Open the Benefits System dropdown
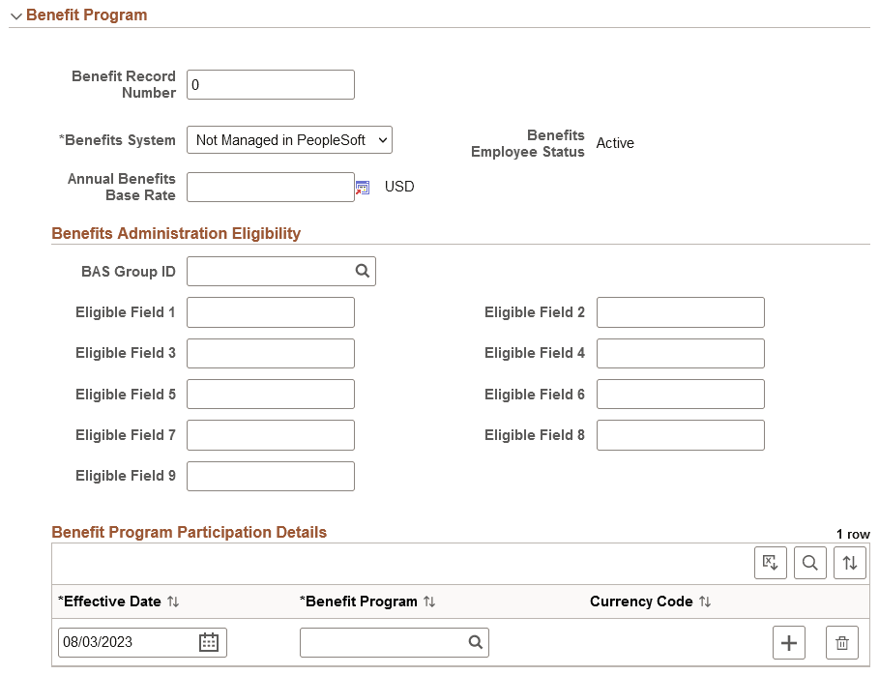879x675 pixels. point(289,139)
